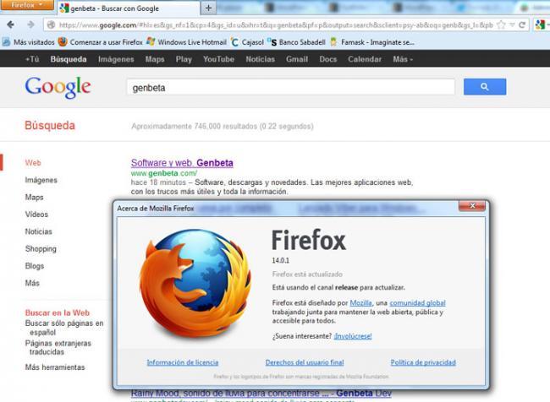Click the Firefox logo in About dialog
550x402 pixels.
pyautogui.click(x=195, y=284)
